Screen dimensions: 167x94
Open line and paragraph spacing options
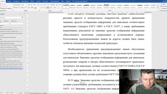[x=51, y=8]
